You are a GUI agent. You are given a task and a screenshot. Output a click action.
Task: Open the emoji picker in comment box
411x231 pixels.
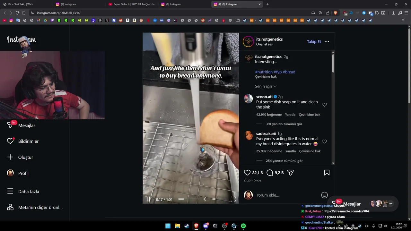coord(324,195)
